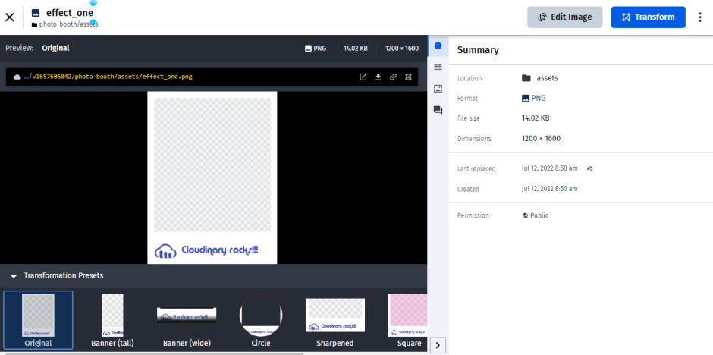Click the cloud icon in URL bar

click(17, 77)
